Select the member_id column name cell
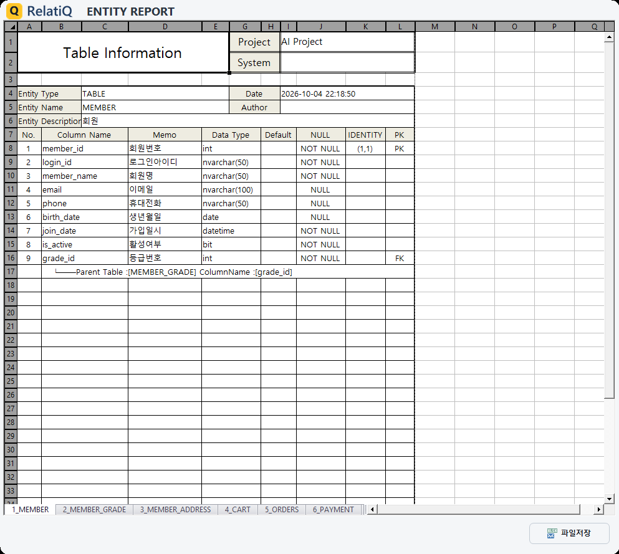This screenshot has height=554, width=619. coord(85,148)
